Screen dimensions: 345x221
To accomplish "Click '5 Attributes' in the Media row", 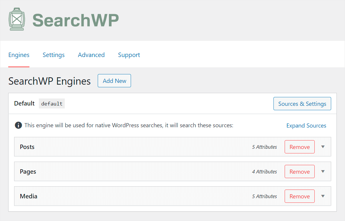I will coord(264,196).
